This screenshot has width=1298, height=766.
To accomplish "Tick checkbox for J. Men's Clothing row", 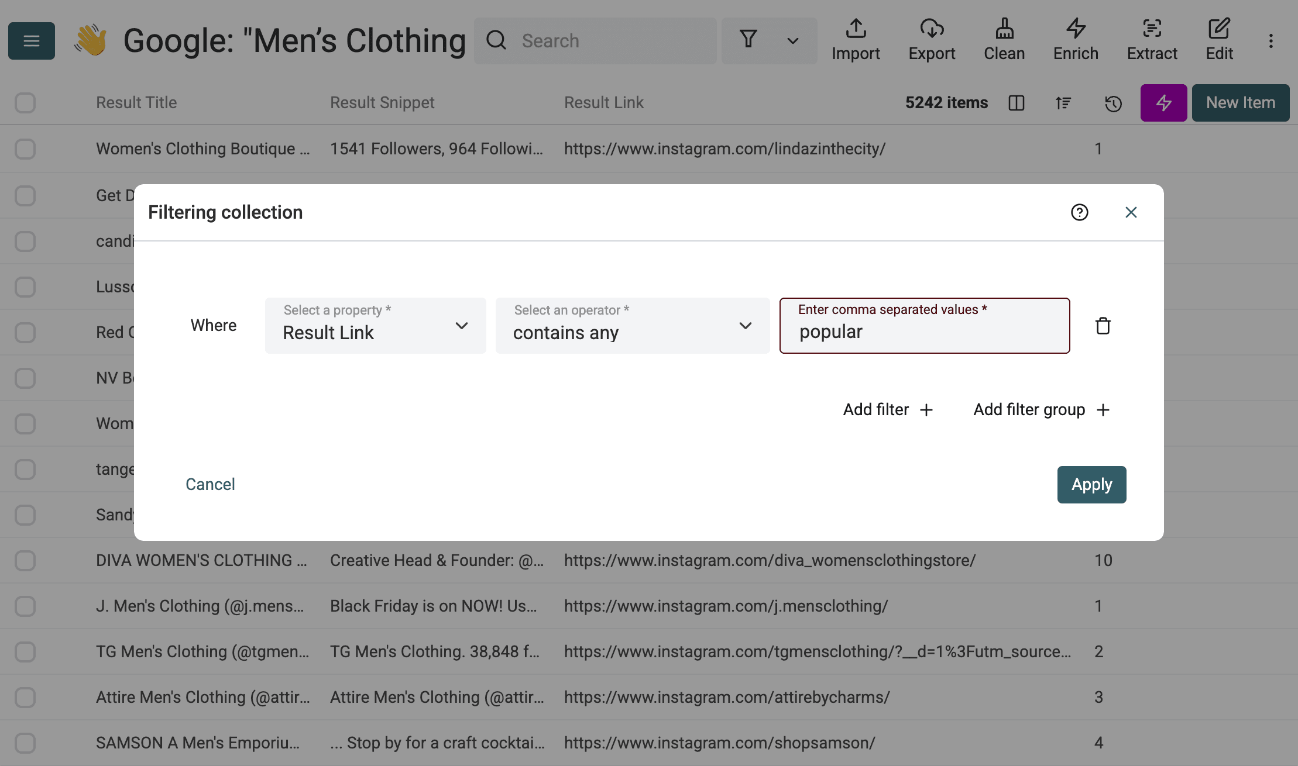I will point(25,606).
